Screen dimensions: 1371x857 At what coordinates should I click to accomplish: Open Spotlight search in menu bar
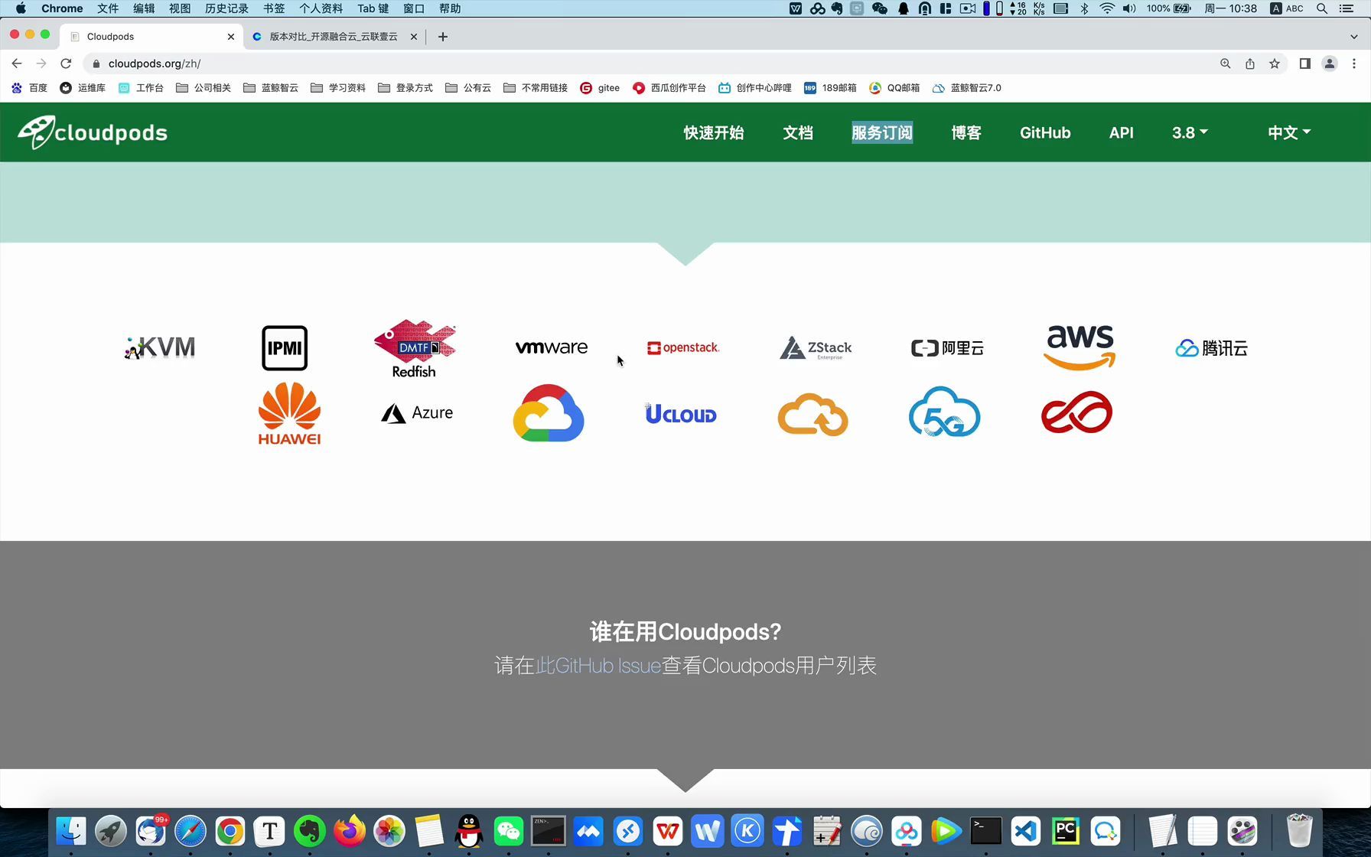[1322, 8]
